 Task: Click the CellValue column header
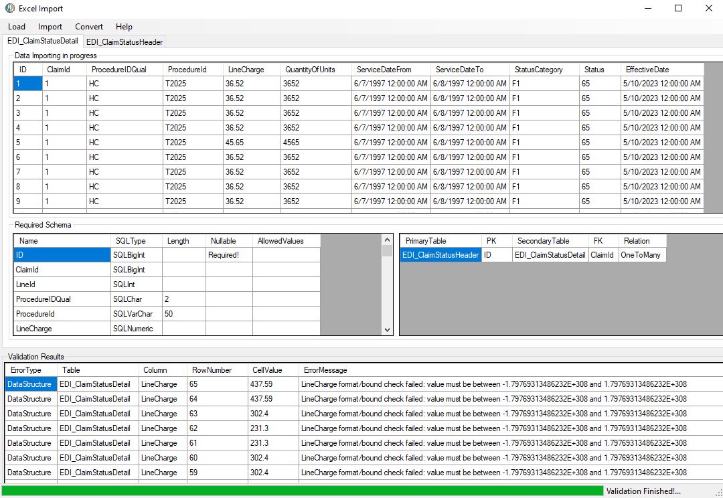pos(273,369)
